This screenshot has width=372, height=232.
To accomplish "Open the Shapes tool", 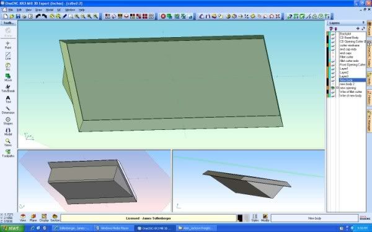I will point(8,121).
